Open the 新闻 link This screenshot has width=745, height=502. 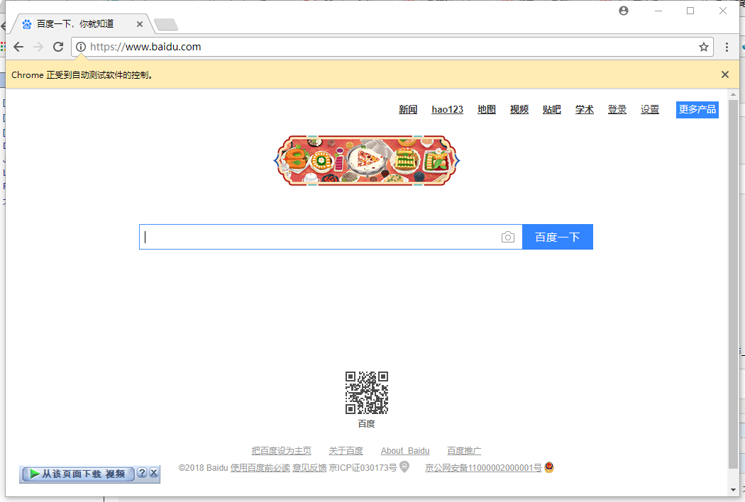(x=408, y=109)
